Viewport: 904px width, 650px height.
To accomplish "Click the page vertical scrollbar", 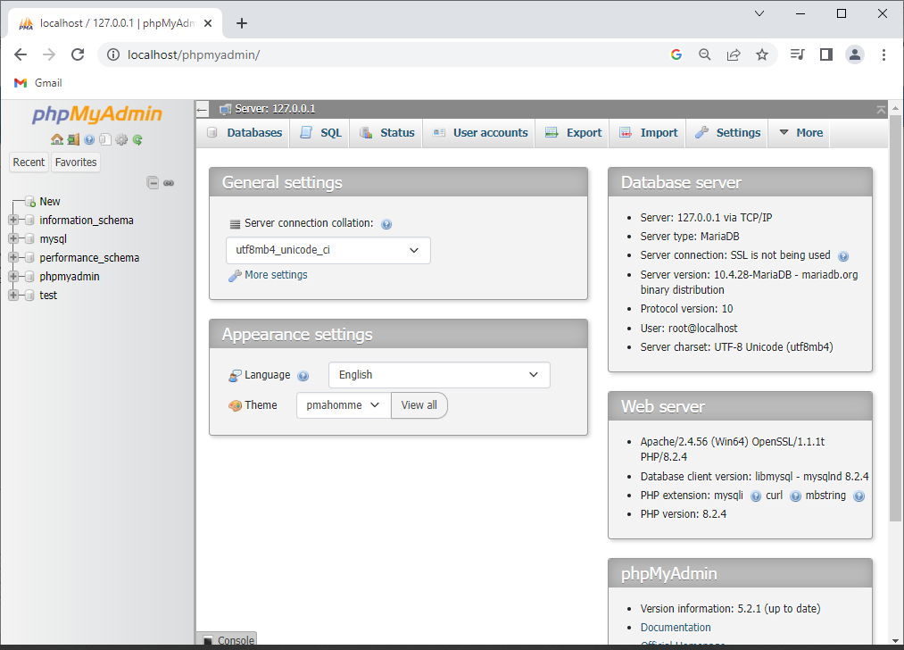I will tap(895, 317).
